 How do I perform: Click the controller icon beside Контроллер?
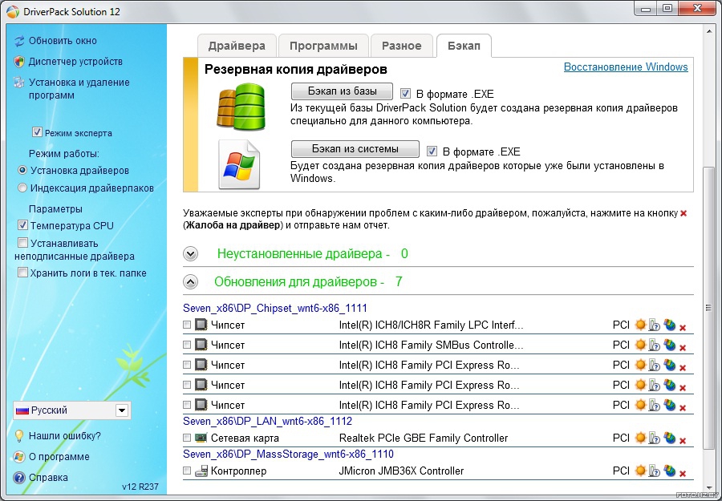(x=201, y=471)
